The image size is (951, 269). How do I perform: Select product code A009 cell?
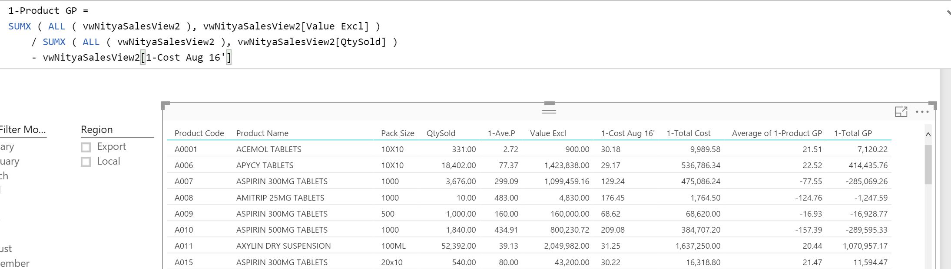[x=183, y=214]
